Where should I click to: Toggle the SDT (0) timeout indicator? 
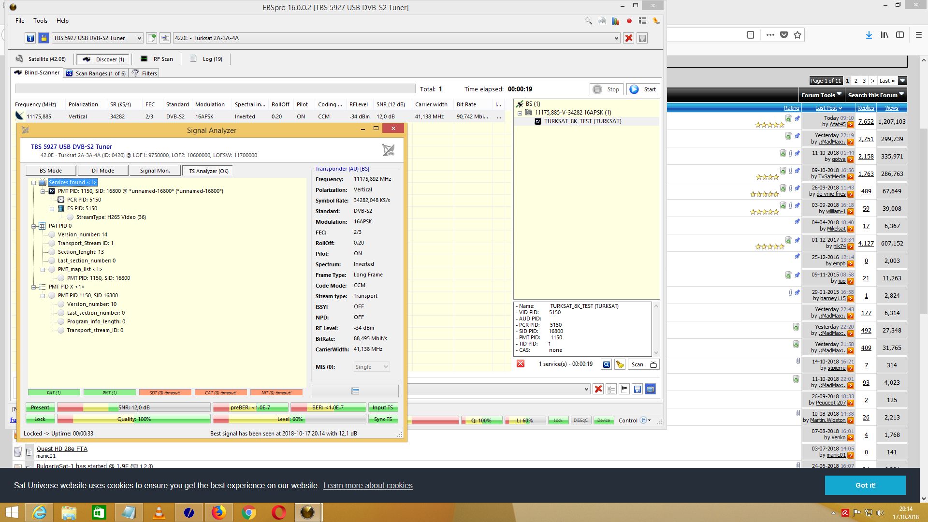click(165, 392)
